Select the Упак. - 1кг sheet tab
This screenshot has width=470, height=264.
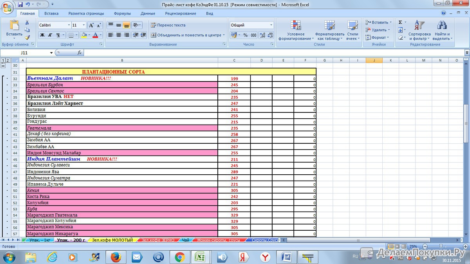(39, 240)
